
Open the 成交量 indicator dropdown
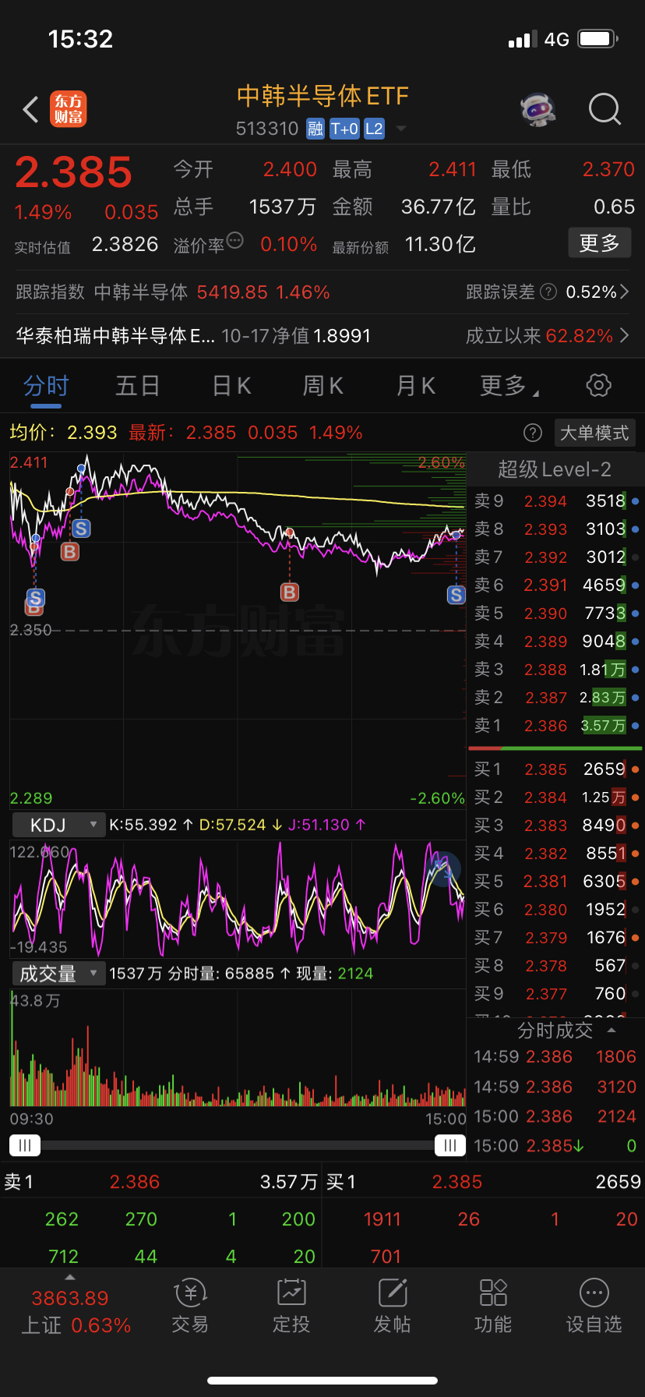58,974
